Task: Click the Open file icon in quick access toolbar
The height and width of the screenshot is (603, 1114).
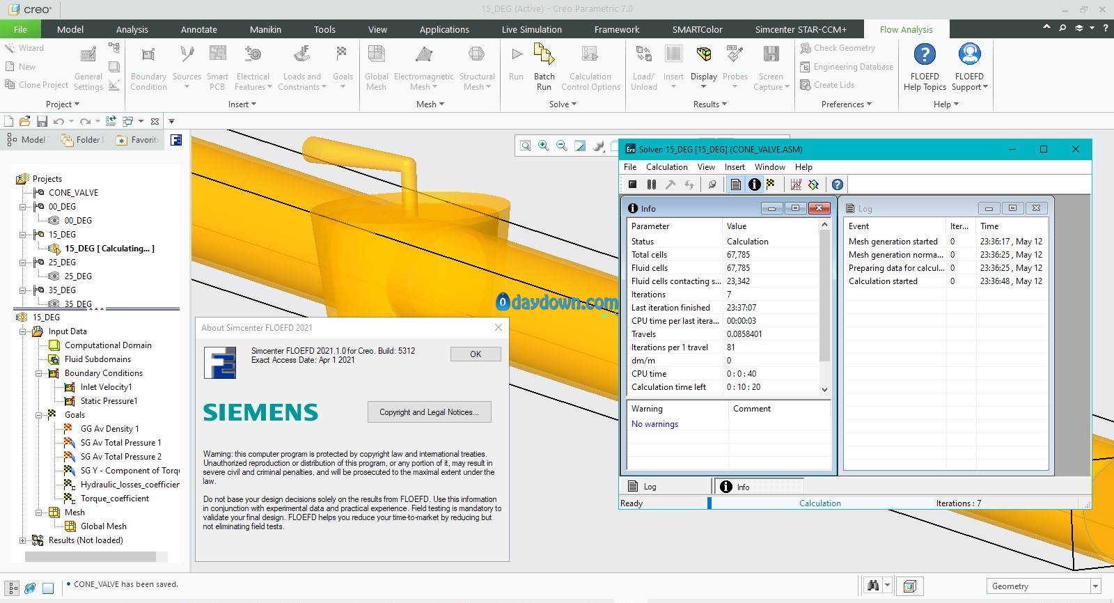Action: click(x=25, y=121)
